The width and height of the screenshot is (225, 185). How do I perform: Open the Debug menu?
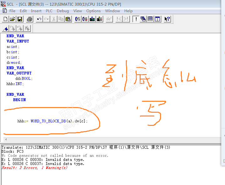tap(63, 11)
